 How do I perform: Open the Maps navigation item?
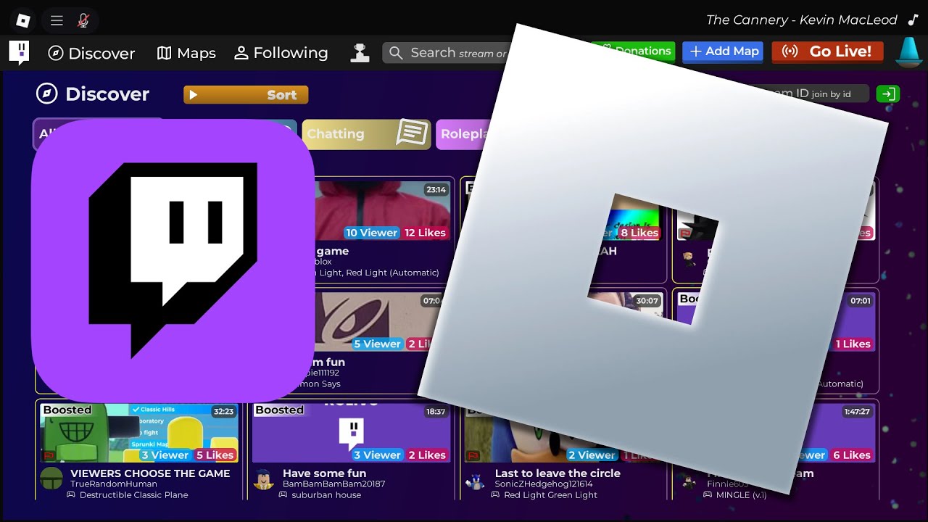coord(186,53)
